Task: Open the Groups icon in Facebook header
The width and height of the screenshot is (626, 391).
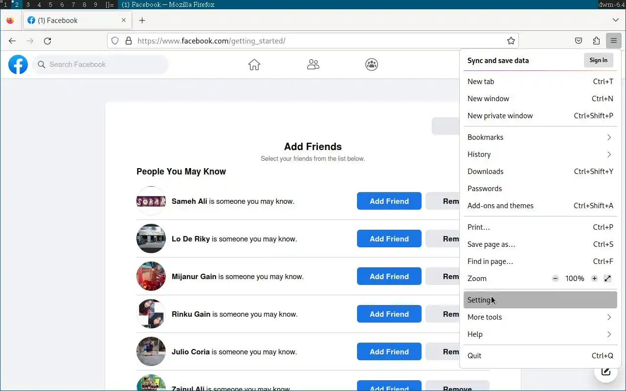Action: point(372,65)
